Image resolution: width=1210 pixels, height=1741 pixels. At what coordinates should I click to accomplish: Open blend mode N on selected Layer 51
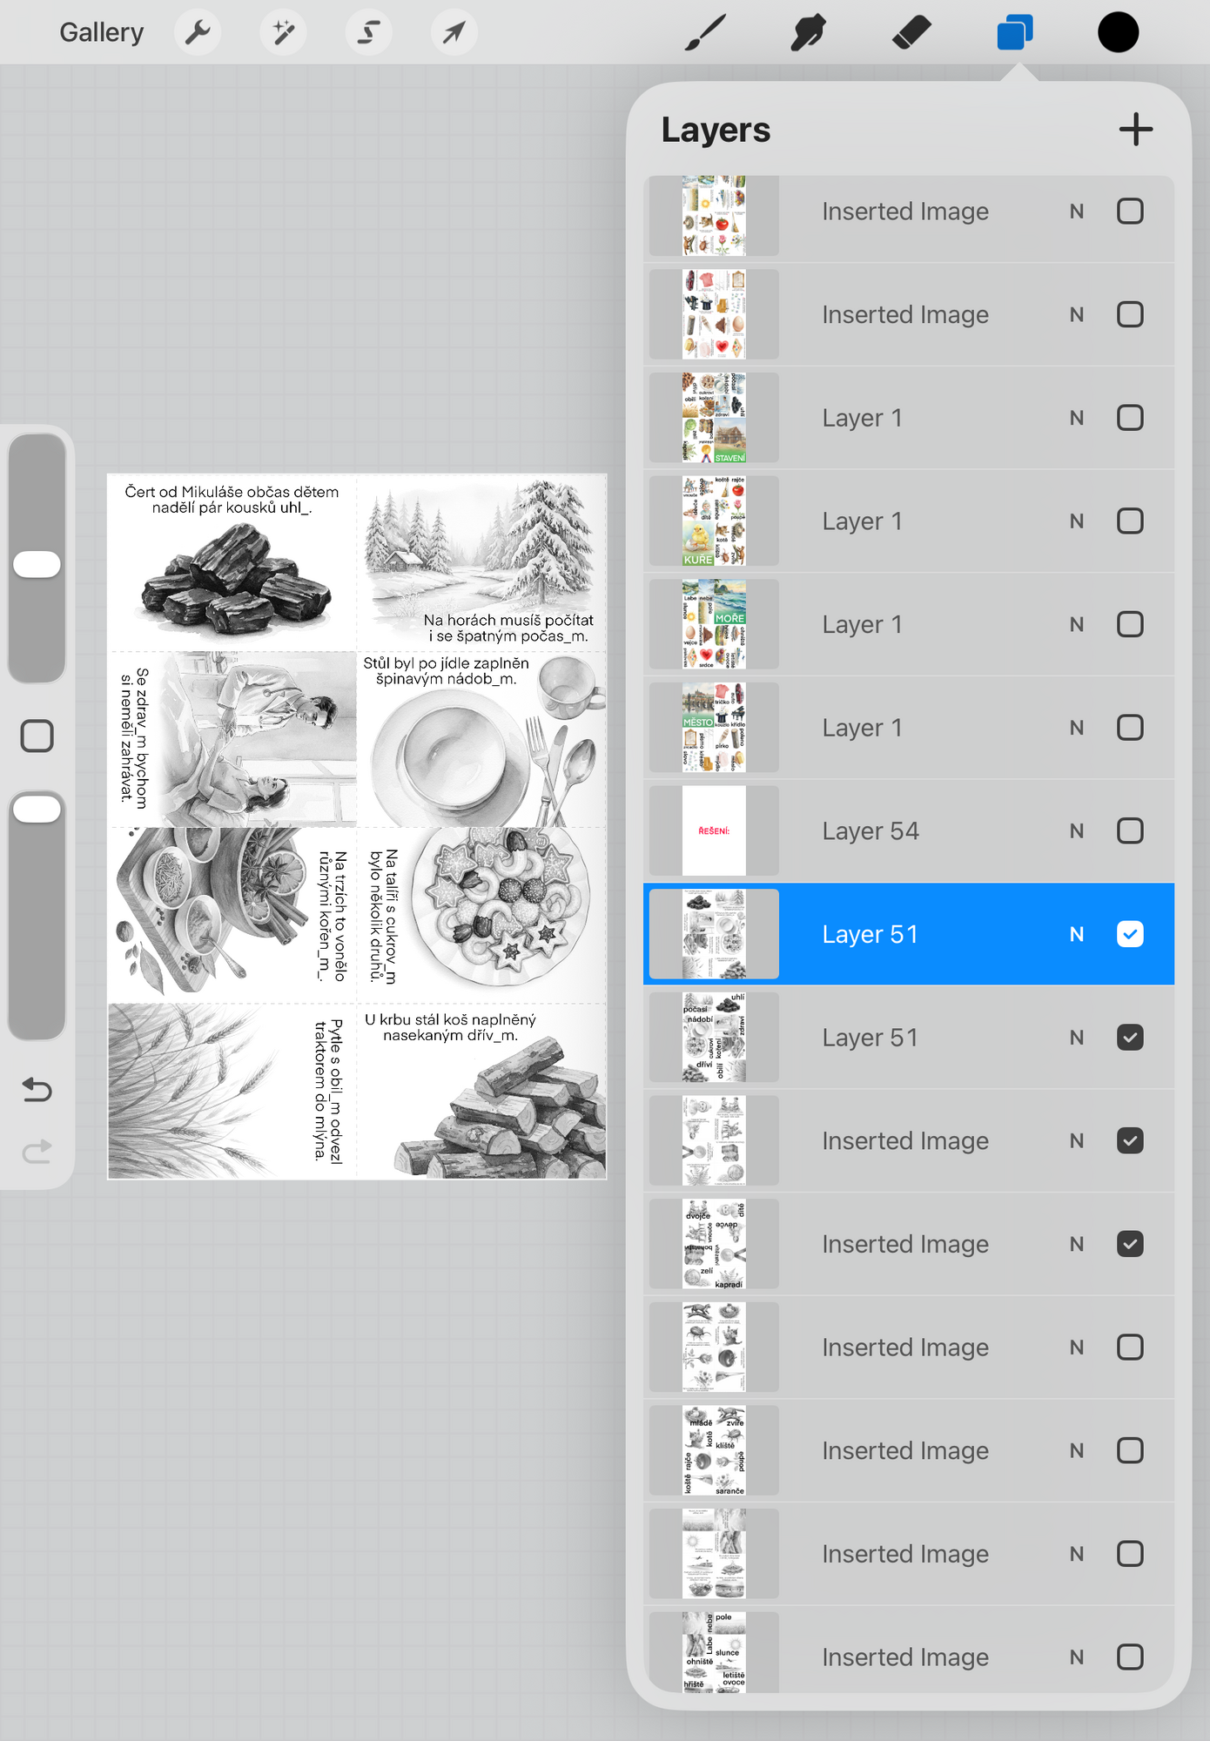[1077, 934]
